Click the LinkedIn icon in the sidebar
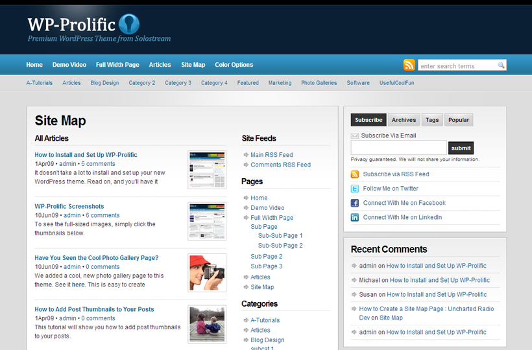The width and height of the screenshot is (532, 350). pos(354,218)
